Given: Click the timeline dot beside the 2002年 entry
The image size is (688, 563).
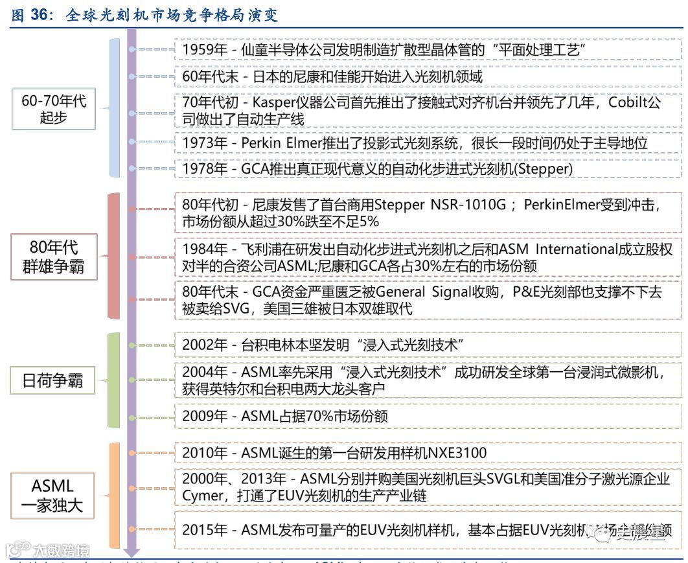Looking at the screenshot, I should coord(132,345).
